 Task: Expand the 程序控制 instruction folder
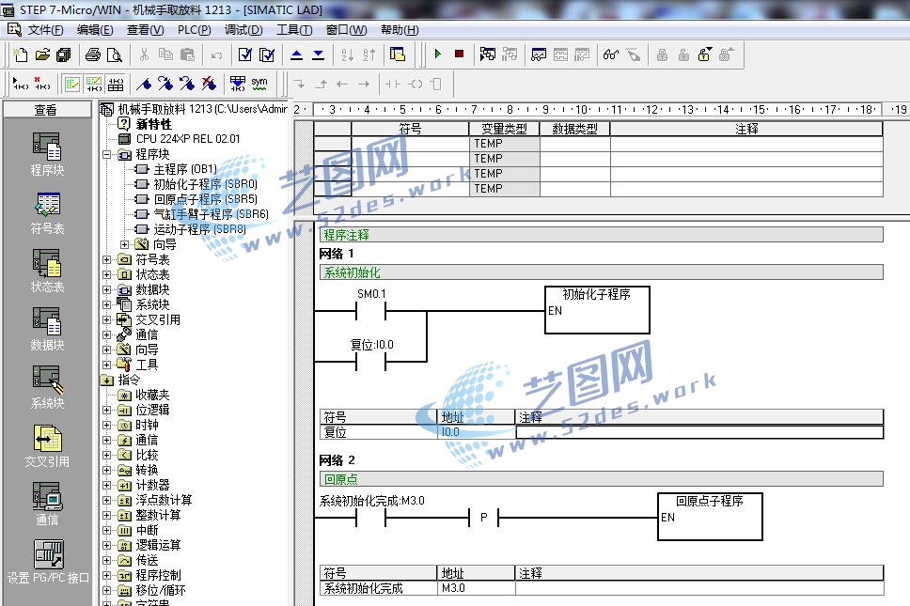tap(107, 575)
